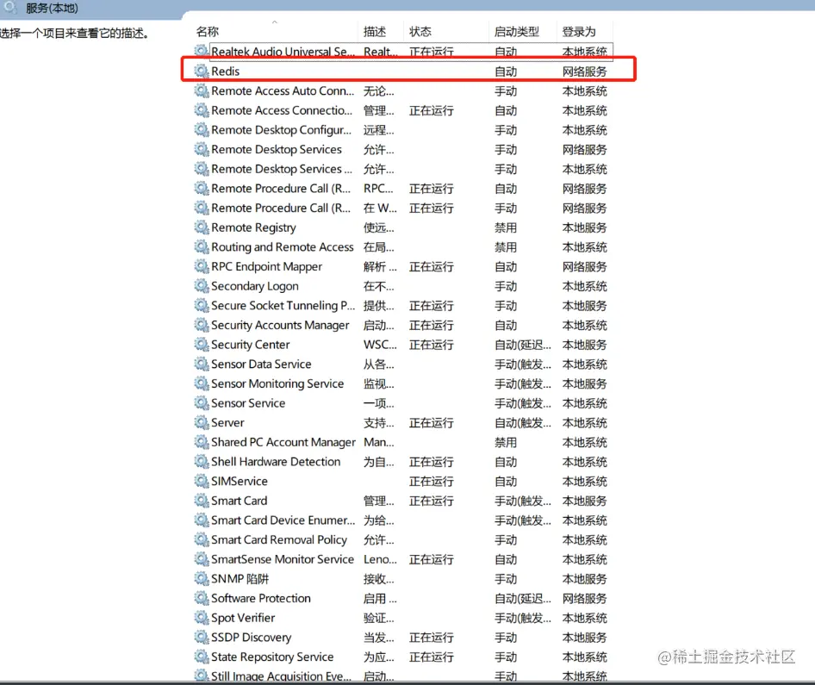
Task: Select the Security Center service icon
Action: [x=201, y=344]
